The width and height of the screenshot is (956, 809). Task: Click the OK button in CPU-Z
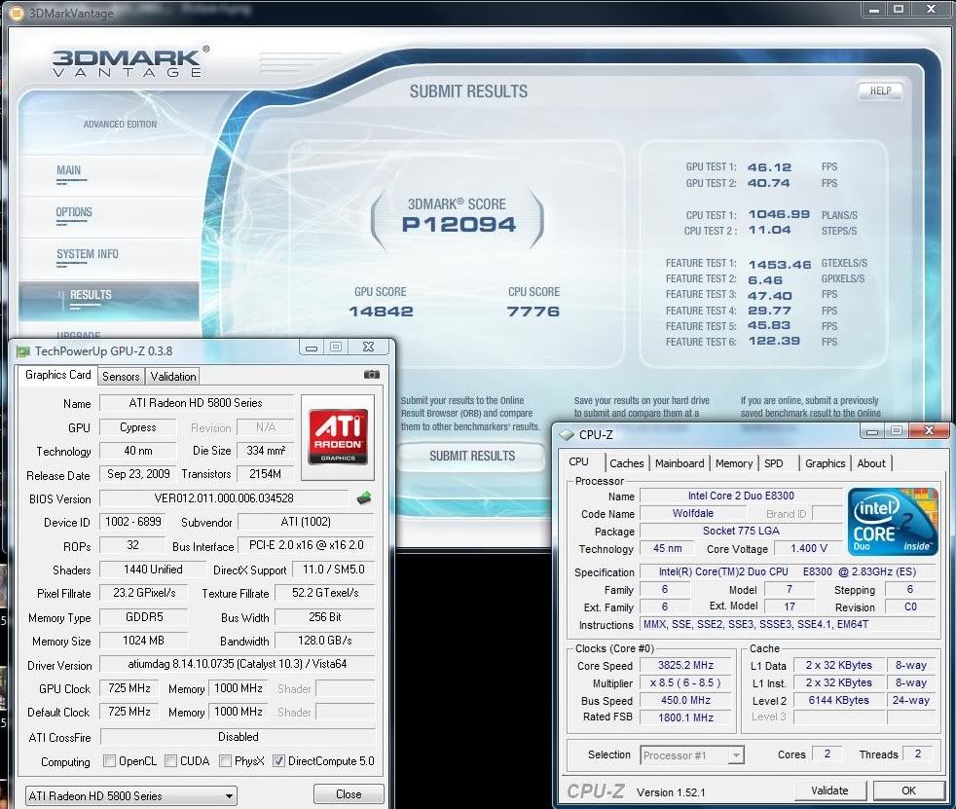click(909, 791)
